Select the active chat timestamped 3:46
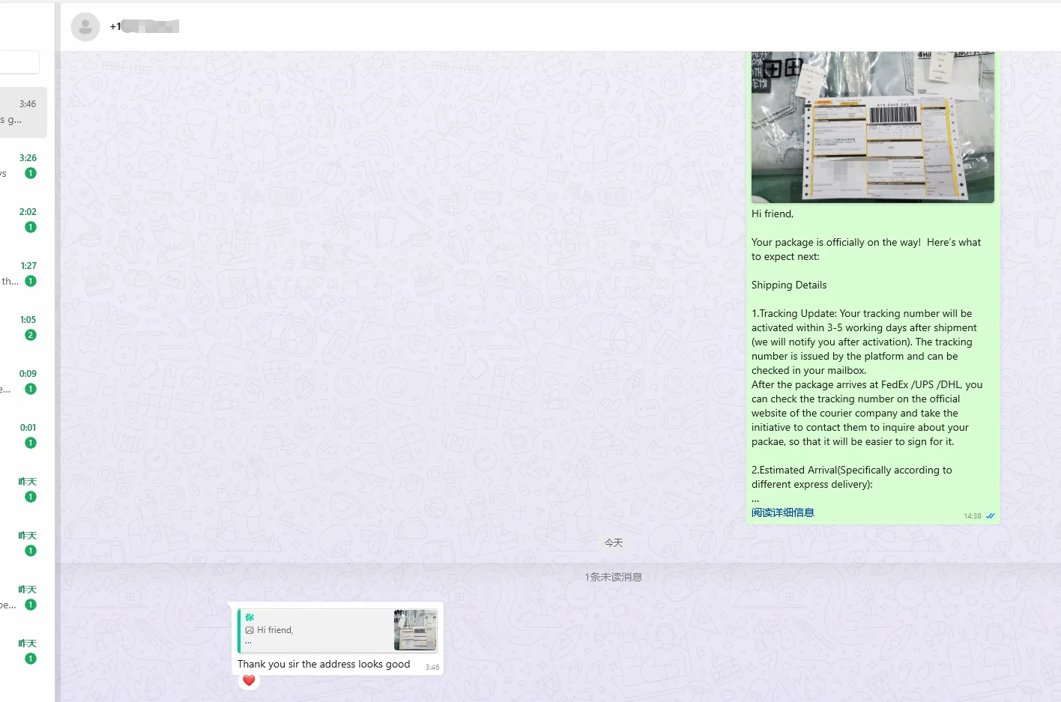The width and height of the screenshot is (1061, 702). 22,112
